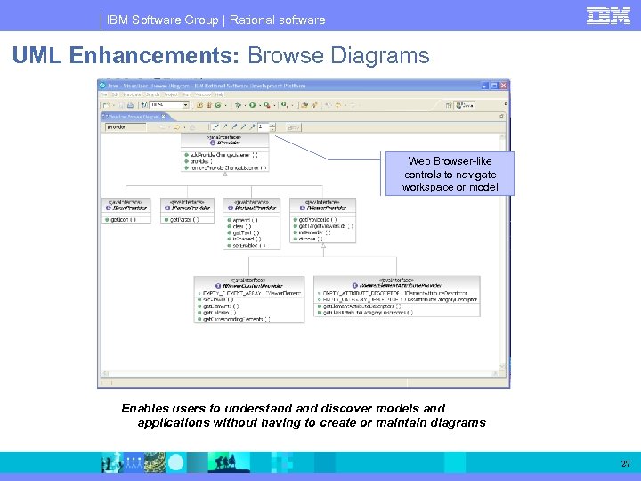
Task: Close the Visualizer Browse Diagram tab
Action: click(163, 117)
